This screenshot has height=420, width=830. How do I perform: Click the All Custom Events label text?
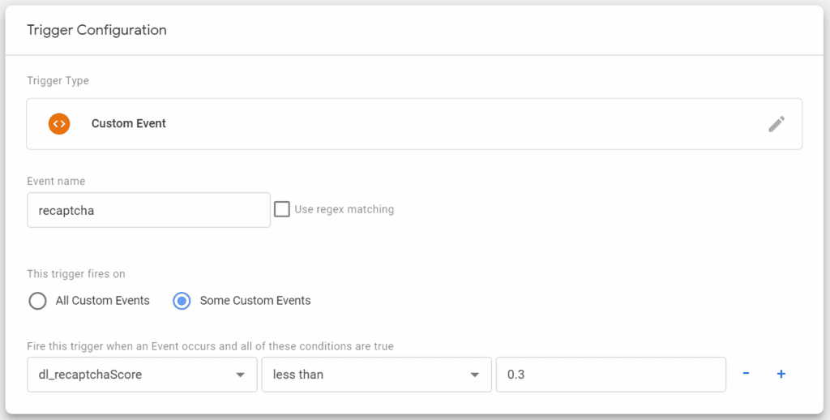pos(103,301)
